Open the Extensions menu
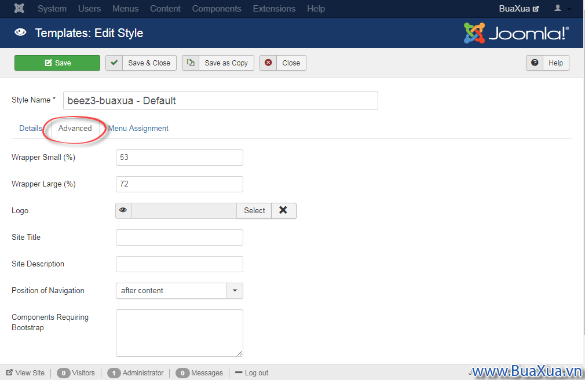 pos(274,9)
